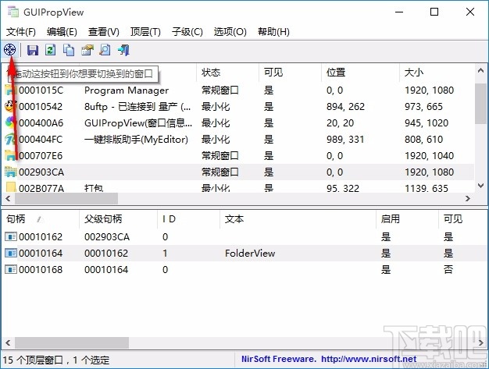Click the icon of the 00010542 8uftp row
The height and width of the screenshot is (369, 489).
[11, 107]
